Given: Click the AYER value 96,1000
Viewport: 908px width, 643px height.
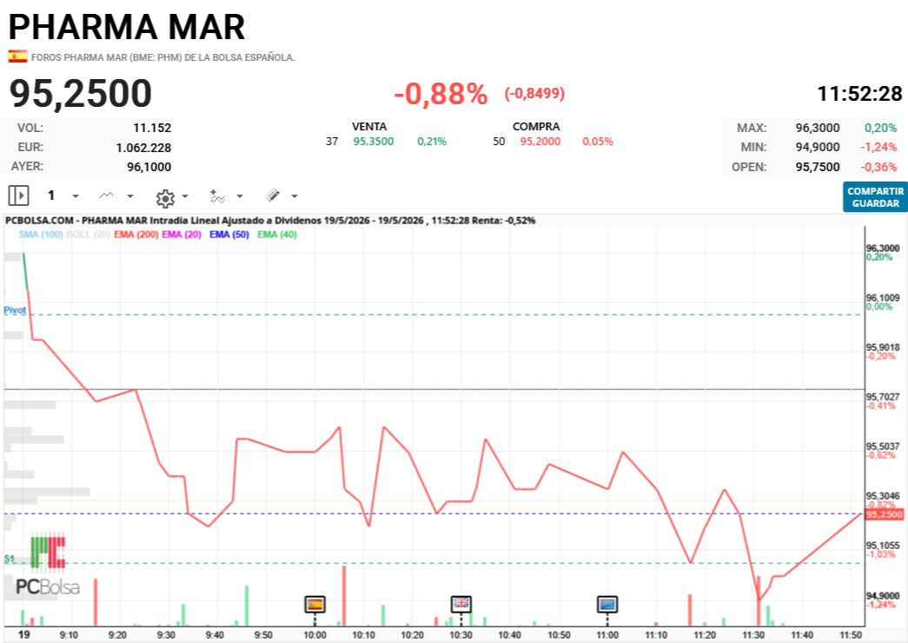Looking at the screenshot, I should [x=149, y=167].
